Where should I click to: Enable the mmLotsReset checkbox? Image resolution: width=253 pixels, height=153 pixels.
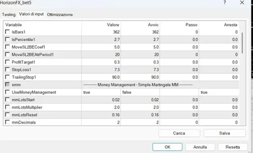click(x=8, y=115)
